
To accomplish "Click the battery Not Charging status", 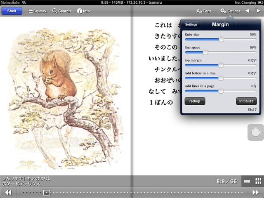I will click(248, 2).
